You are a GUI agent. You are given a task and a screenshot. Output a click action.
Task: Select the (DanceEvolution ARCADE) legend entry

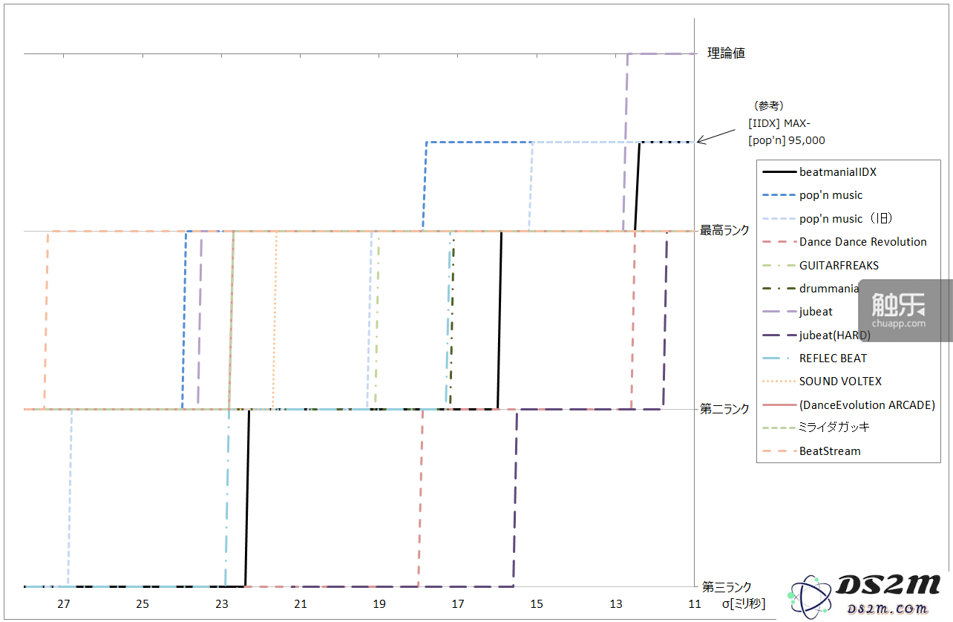[848, 405]
